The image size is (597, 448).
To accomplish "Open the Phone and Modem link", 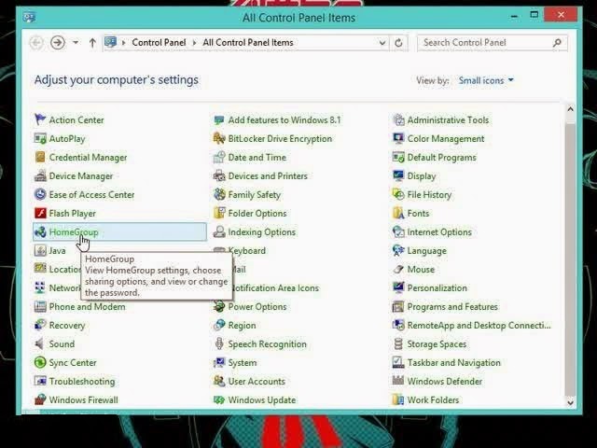I will click(x=87, y=307).
